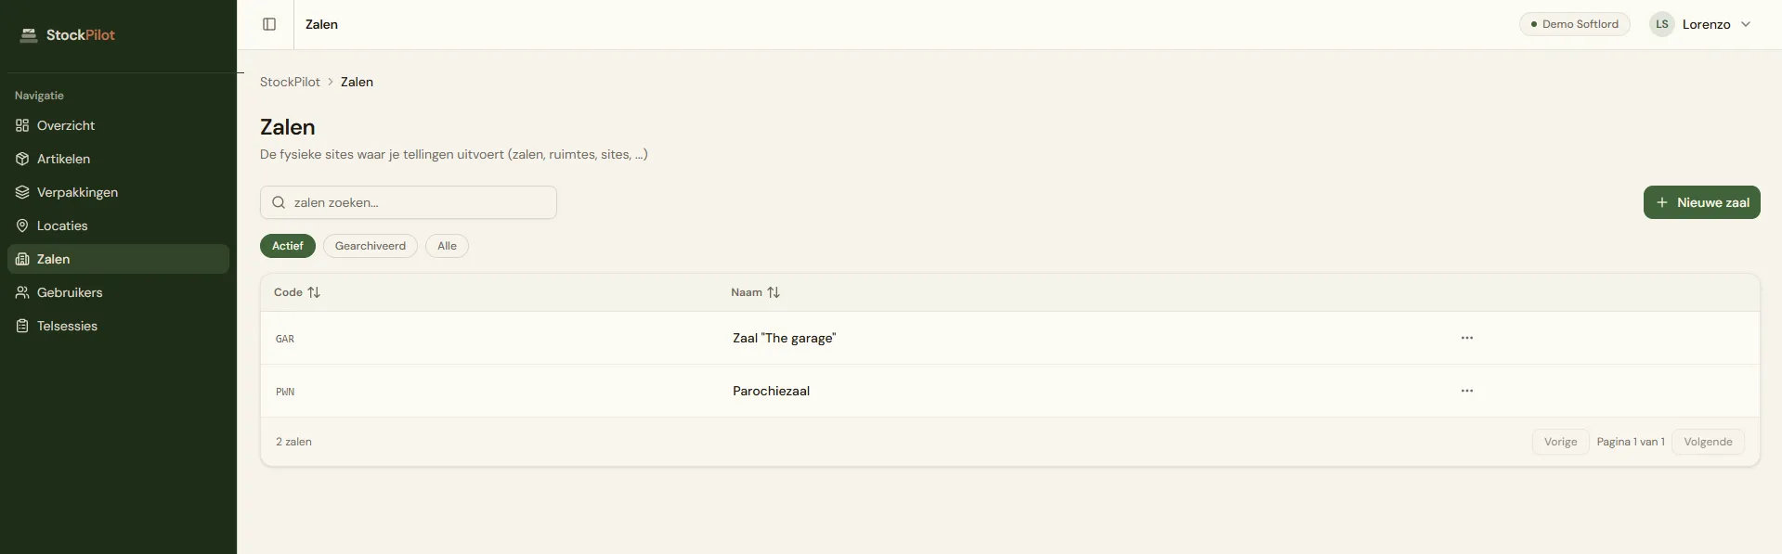Open the Lorenzo user menu chevron
This screenshot has width=1782, height=554.
[1746, 24]
